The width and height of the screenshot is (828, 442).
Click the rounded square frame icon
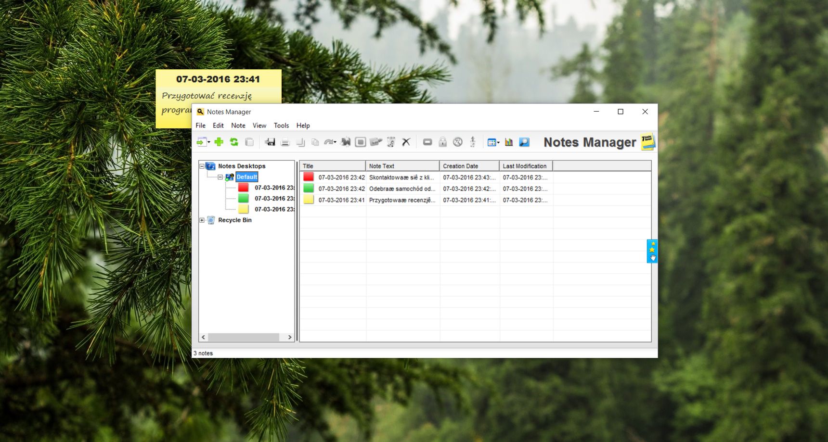pos(361,142)
